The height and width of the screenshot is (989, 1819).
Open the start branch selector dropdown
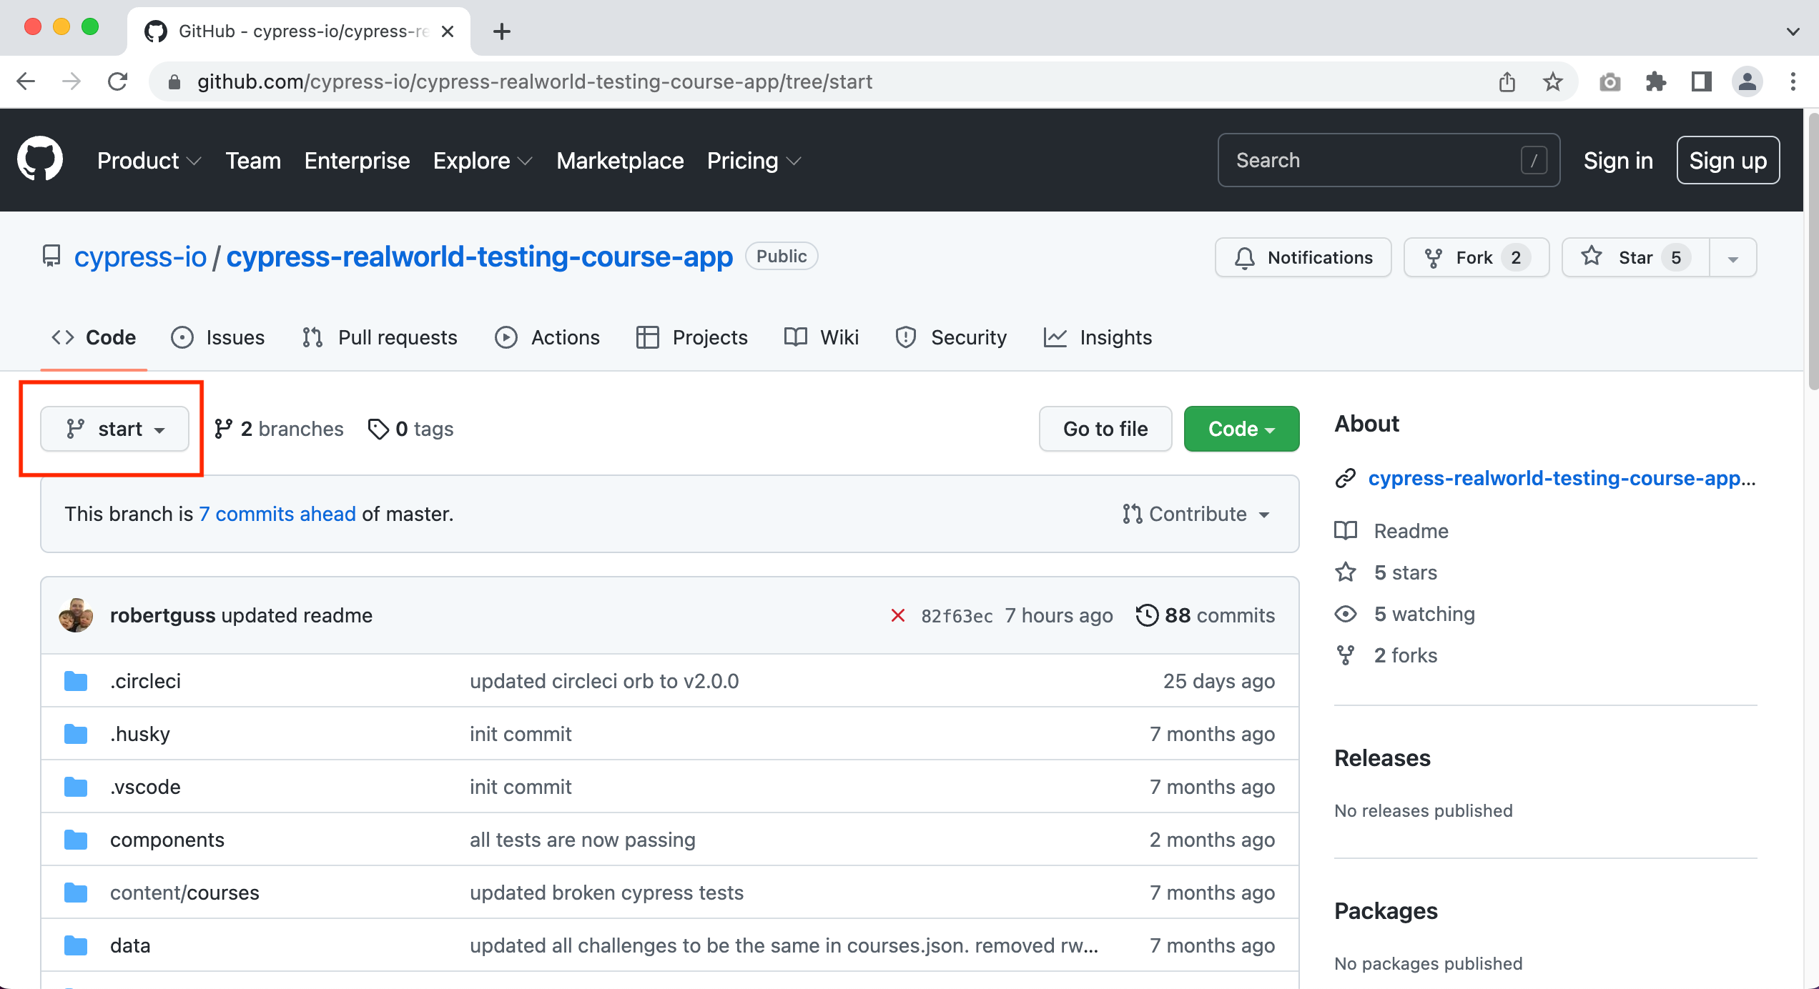pyautogui.click(x=115, y=429)
